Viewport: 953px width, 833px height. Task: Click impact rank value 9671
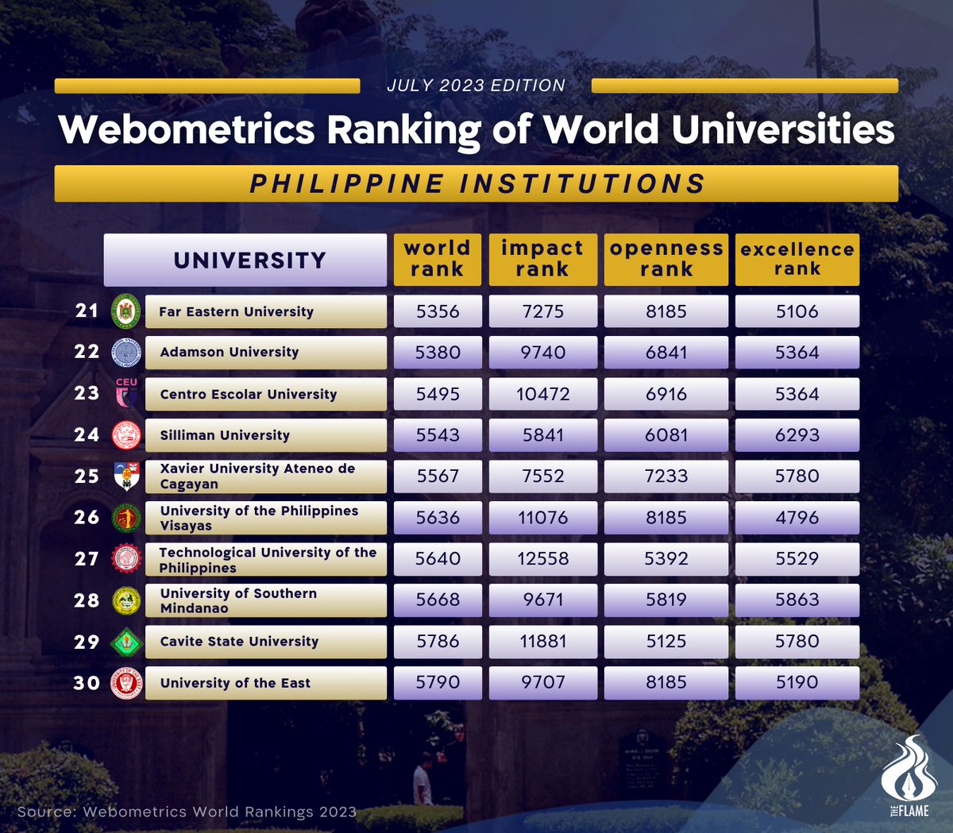[542, 600]
